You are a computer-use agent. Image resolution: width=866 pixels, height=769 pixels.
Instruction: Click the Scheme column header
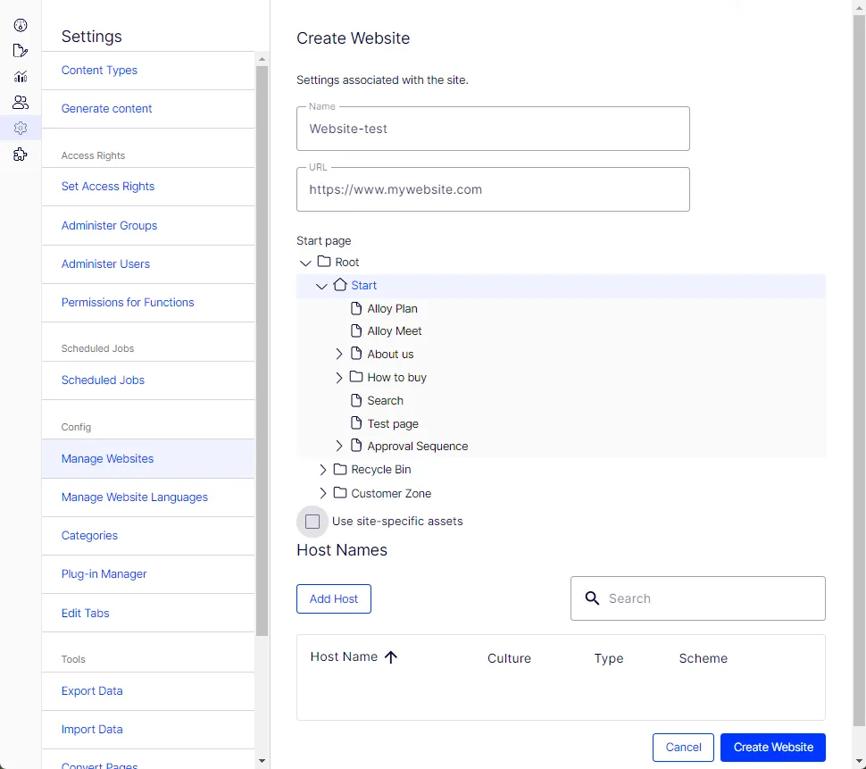coord(704,658)
